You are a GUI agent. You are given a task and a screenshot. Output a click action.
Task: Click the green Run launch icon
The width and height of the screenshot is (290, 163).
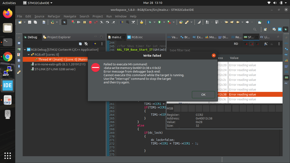pyautogui.click(x=159, y=22)
